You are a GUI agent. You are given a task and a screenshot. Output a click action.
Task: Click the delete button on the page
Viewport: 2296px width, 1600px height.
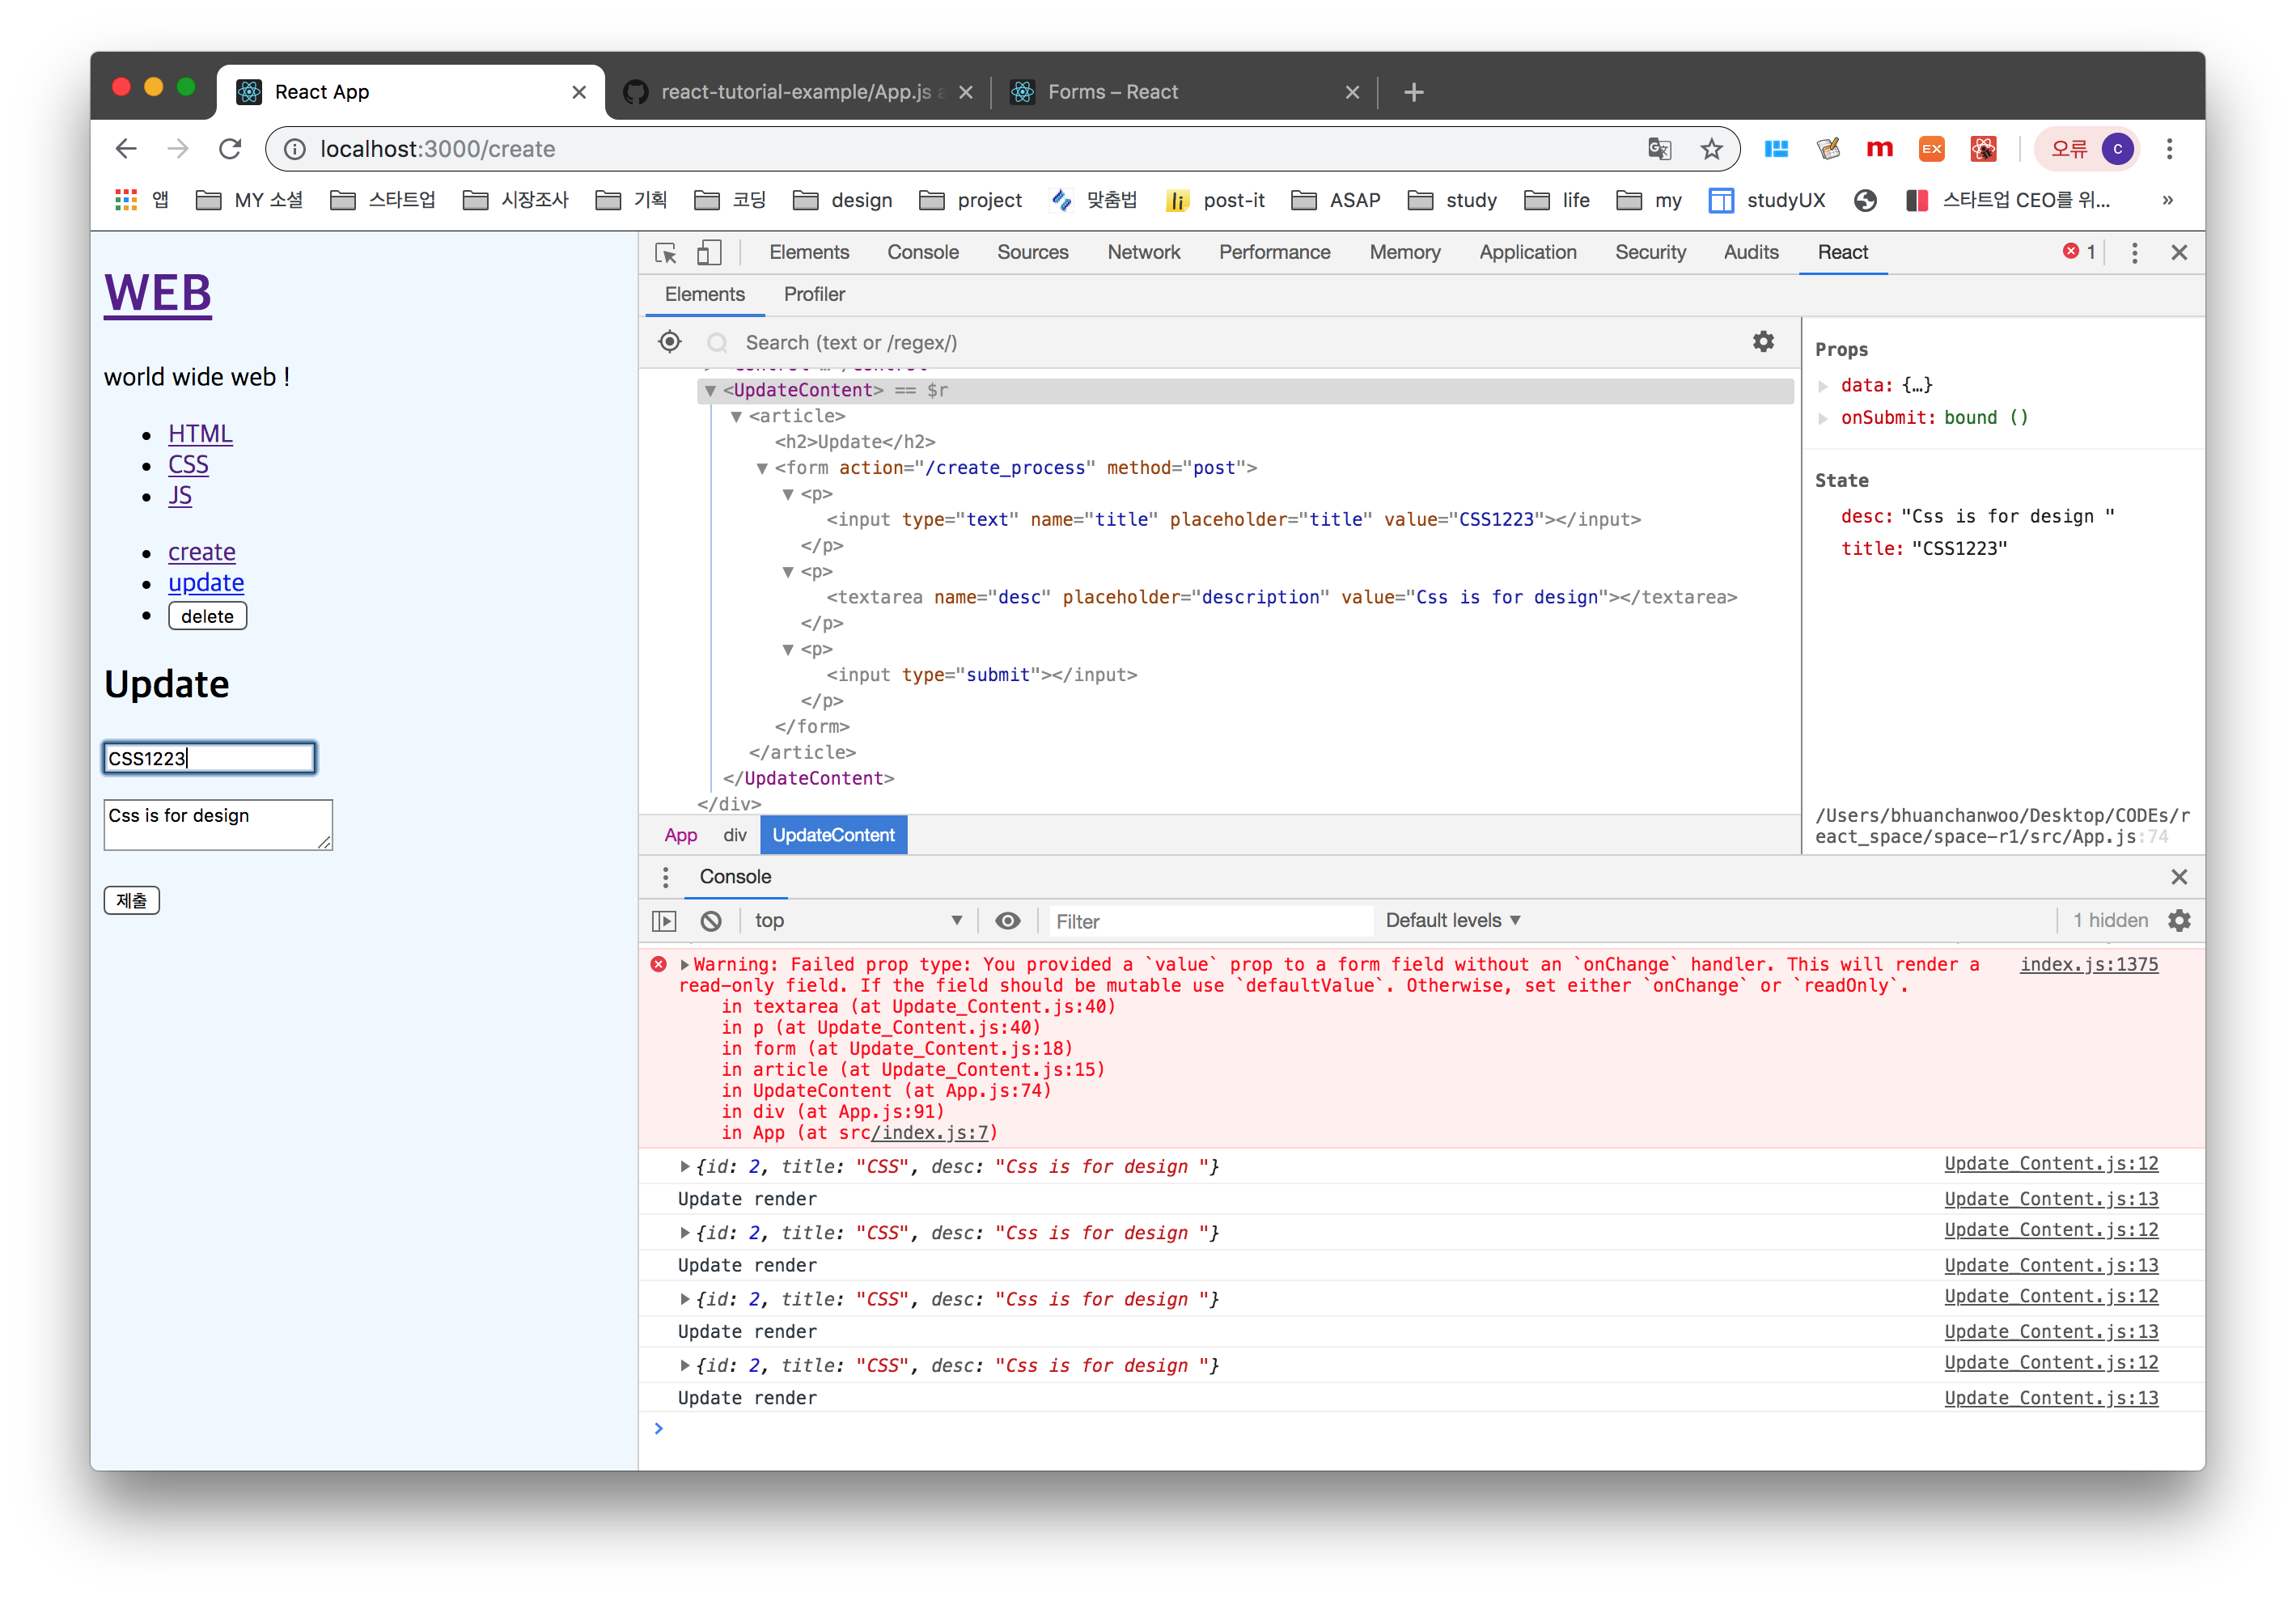pyautogui.click(x=207, y=617)
